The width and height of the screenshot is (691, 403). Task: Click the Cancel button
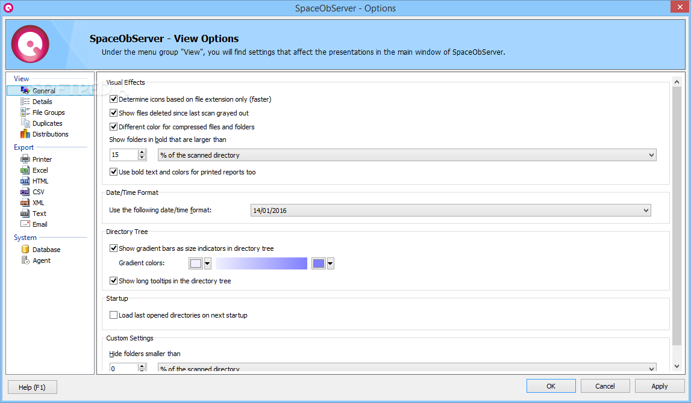click(605, 386)
